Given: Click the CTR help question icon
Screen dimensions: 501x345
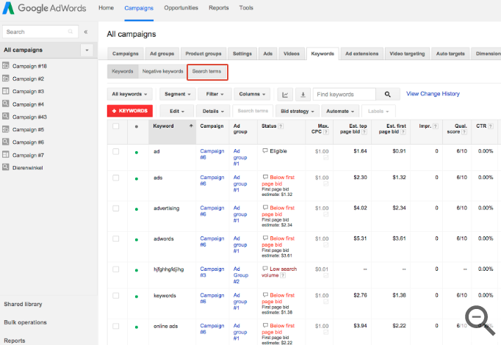Looking at the screenshot, I should click(491, 126).
